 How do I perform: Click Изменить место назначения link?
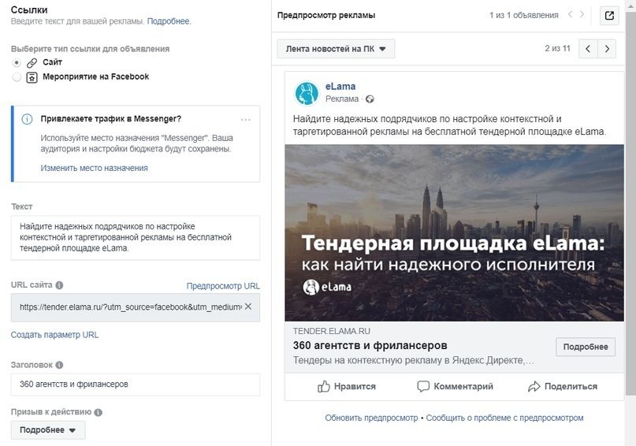[94, 168]
